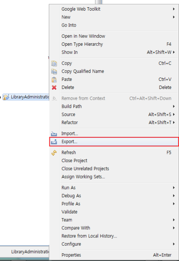
Task: Click the LibraryAdministration project folder icon
Action: (6, 97)
